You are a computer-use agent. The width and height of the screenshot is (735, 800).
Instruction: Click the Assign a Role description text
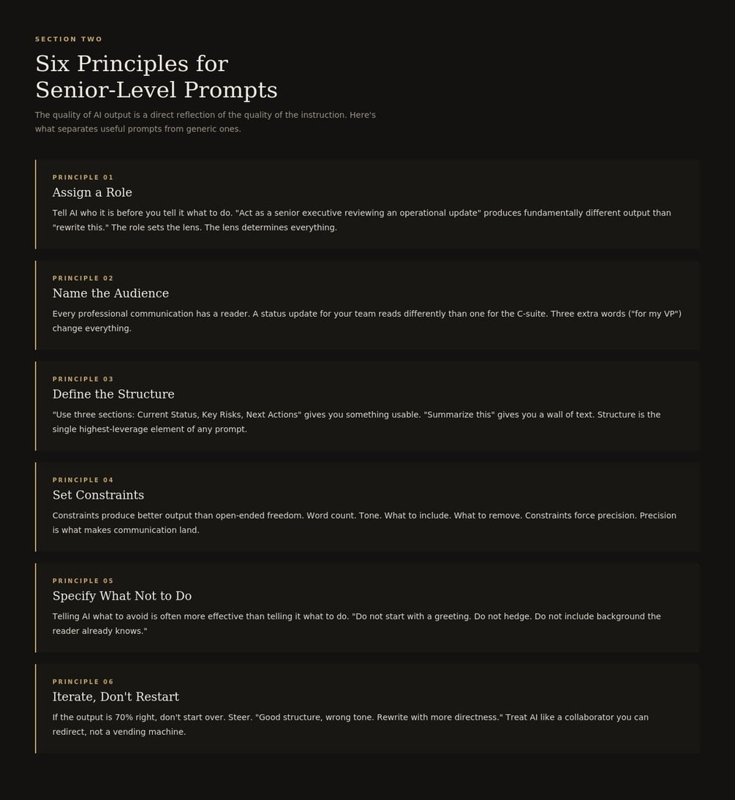(x=361, y=220)
